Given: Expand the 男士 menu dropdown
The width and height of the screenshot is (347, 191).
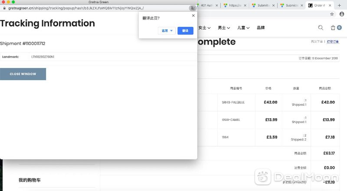Looking at the screenshot, I should (224, 28).
